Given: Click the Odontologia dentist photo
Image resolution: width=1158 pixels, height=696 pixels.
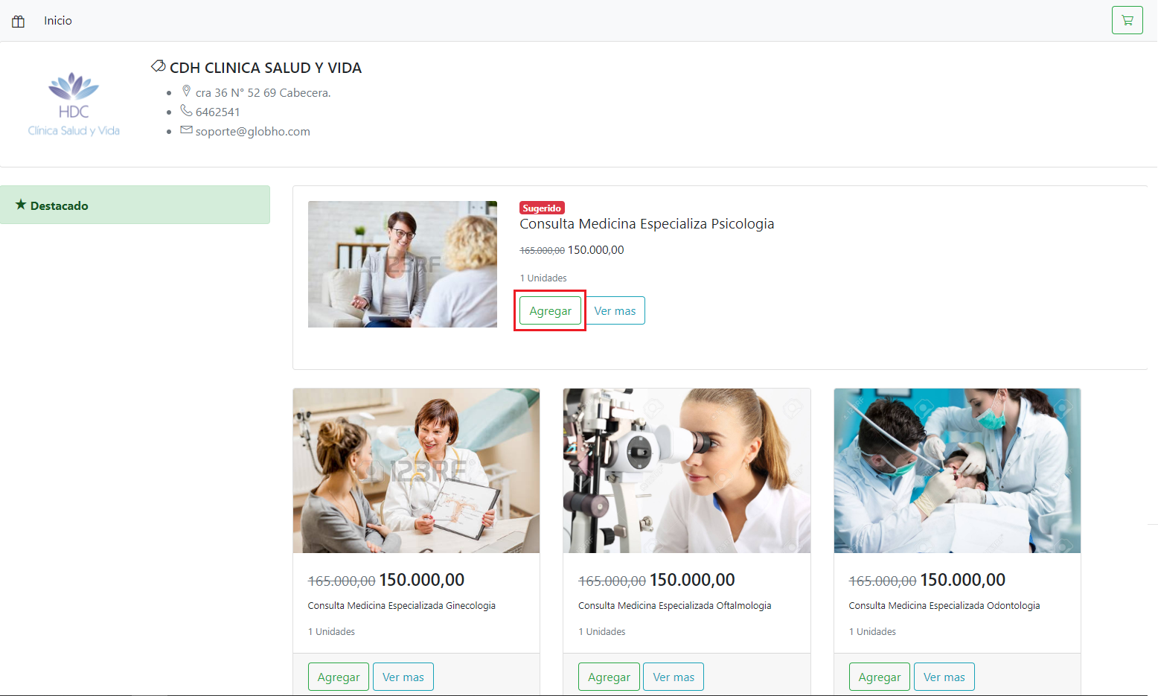Looking at the screenshot, I should (x=957, y=470).
